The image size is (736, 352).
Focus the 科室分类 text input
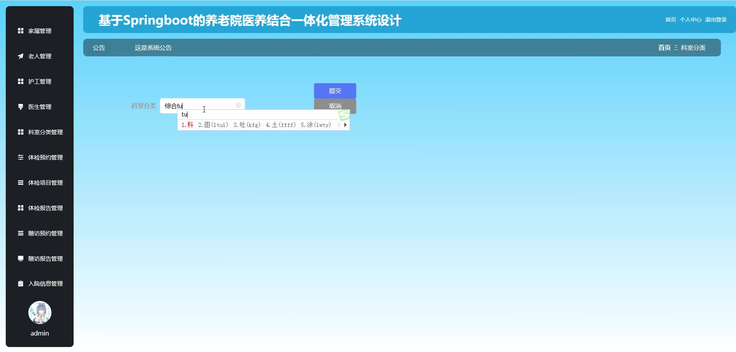point(202,105)
